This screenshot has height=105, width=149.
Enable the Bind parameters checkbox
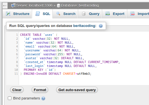9,98
